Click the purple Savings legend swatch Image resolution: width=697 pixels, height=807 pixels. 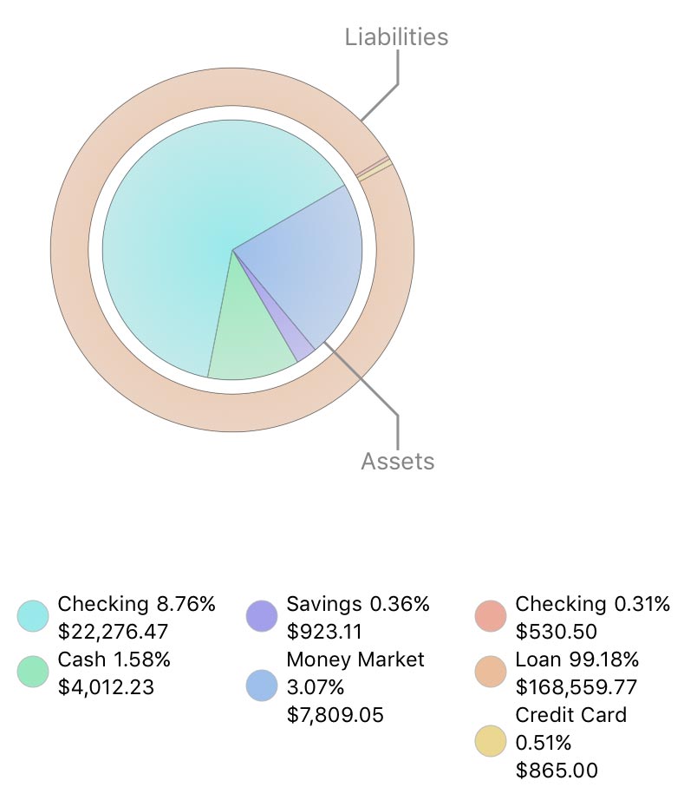coord(262,616)
